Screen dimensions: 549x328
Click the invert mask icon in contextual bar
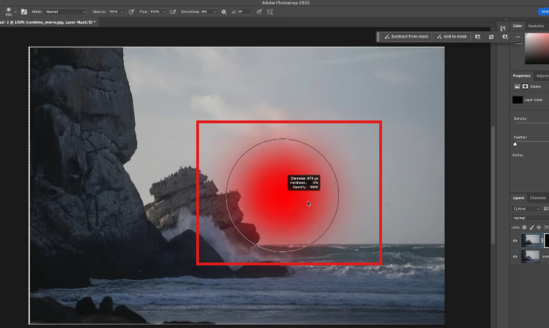(x=491, y=36)
